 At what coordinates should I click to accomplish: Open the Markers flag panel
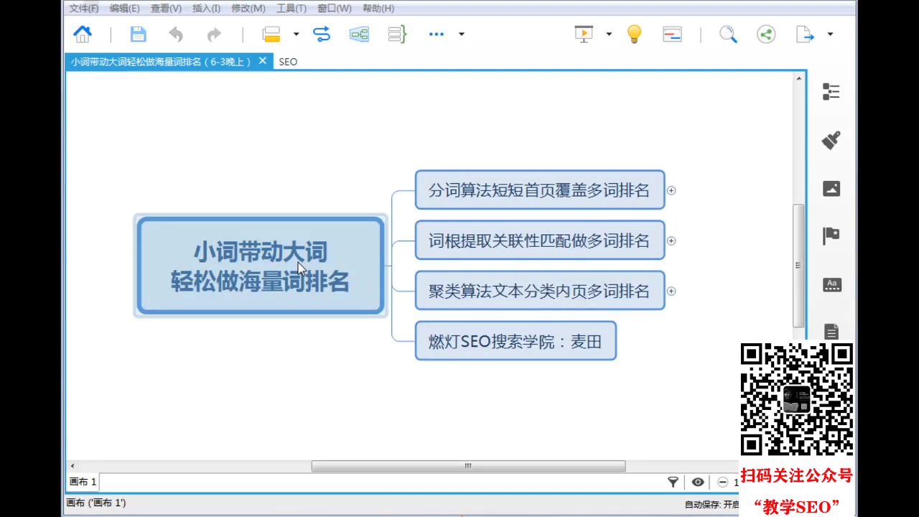pyautogui.click(x=831, y=236)
